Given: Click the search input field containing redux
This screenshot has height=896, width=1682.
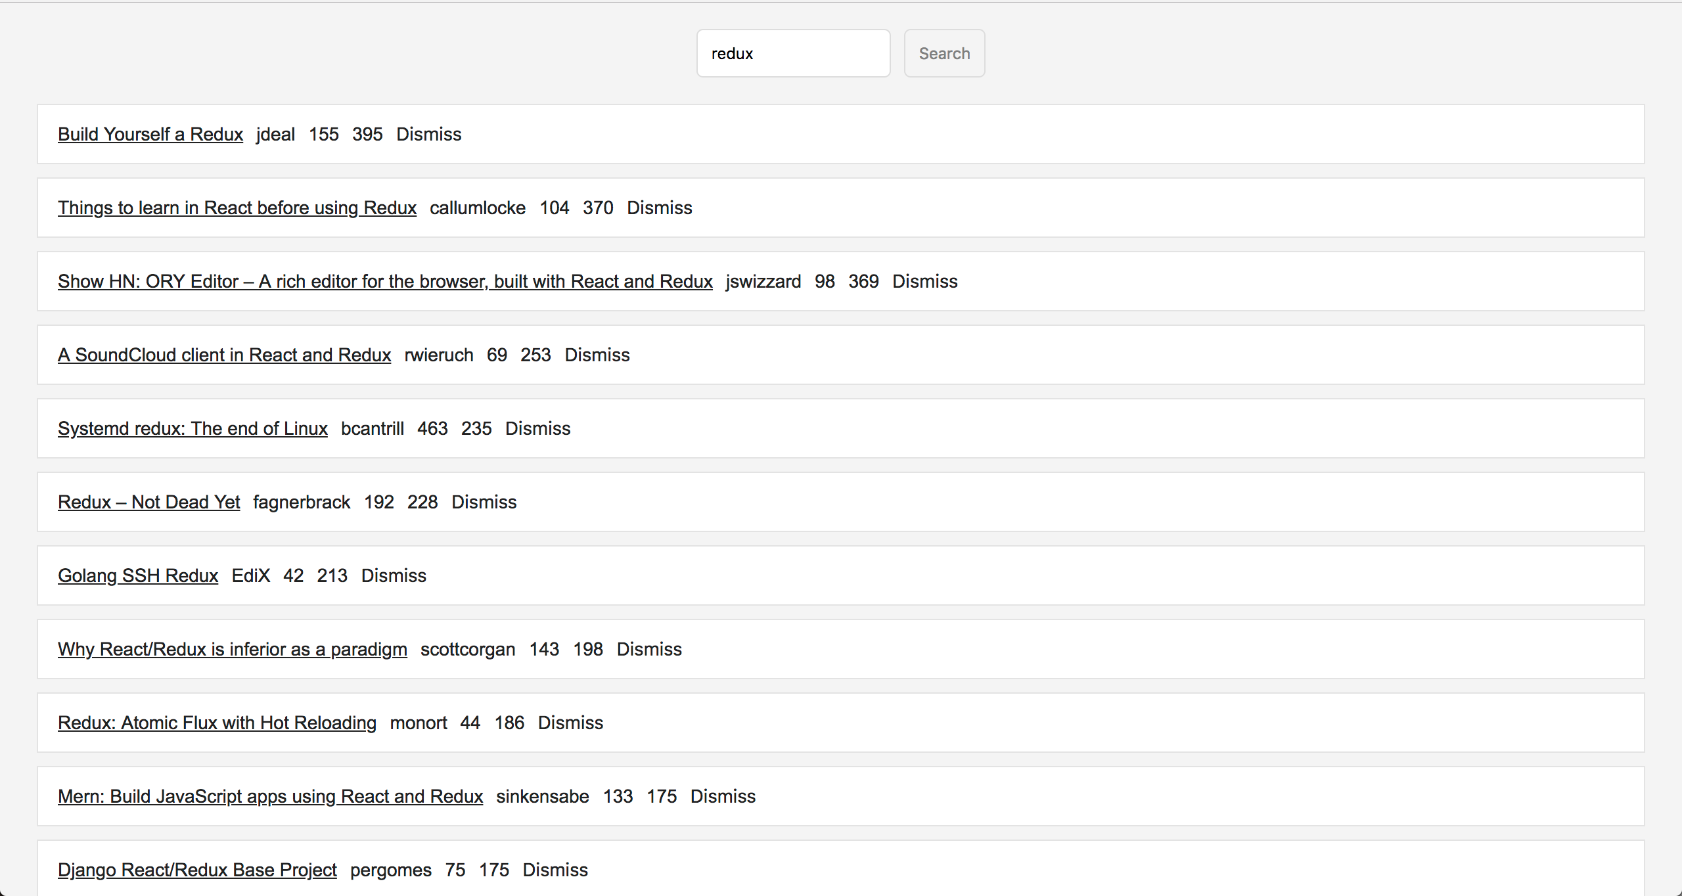Looking at the screenshot, I should coord(793,53).
